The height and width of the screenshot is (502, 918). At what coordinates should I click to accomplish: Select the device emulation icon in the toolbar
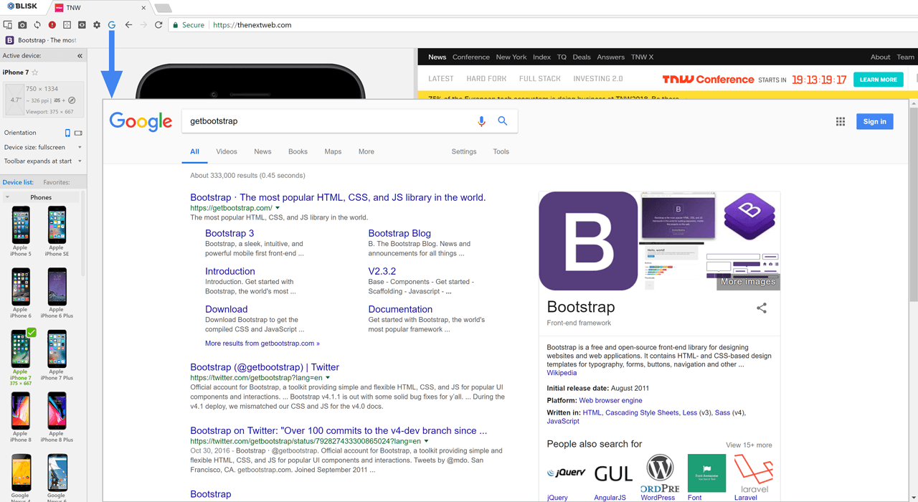(7, 24)
